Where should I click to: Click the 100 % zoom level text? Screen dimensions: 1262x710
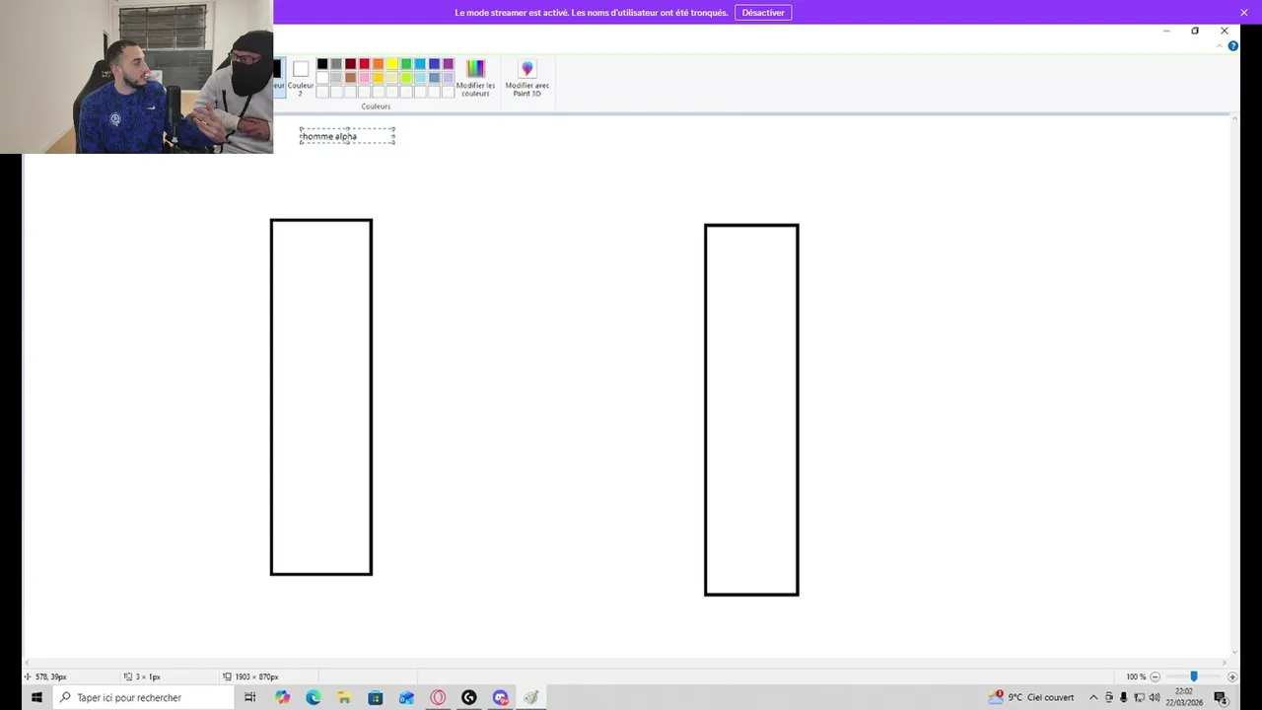(x=1136, y=676)
